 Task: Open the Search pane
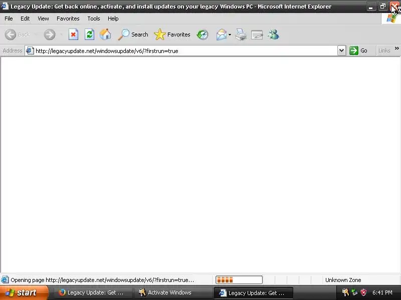pyautogui.click(x=133, y=34)
